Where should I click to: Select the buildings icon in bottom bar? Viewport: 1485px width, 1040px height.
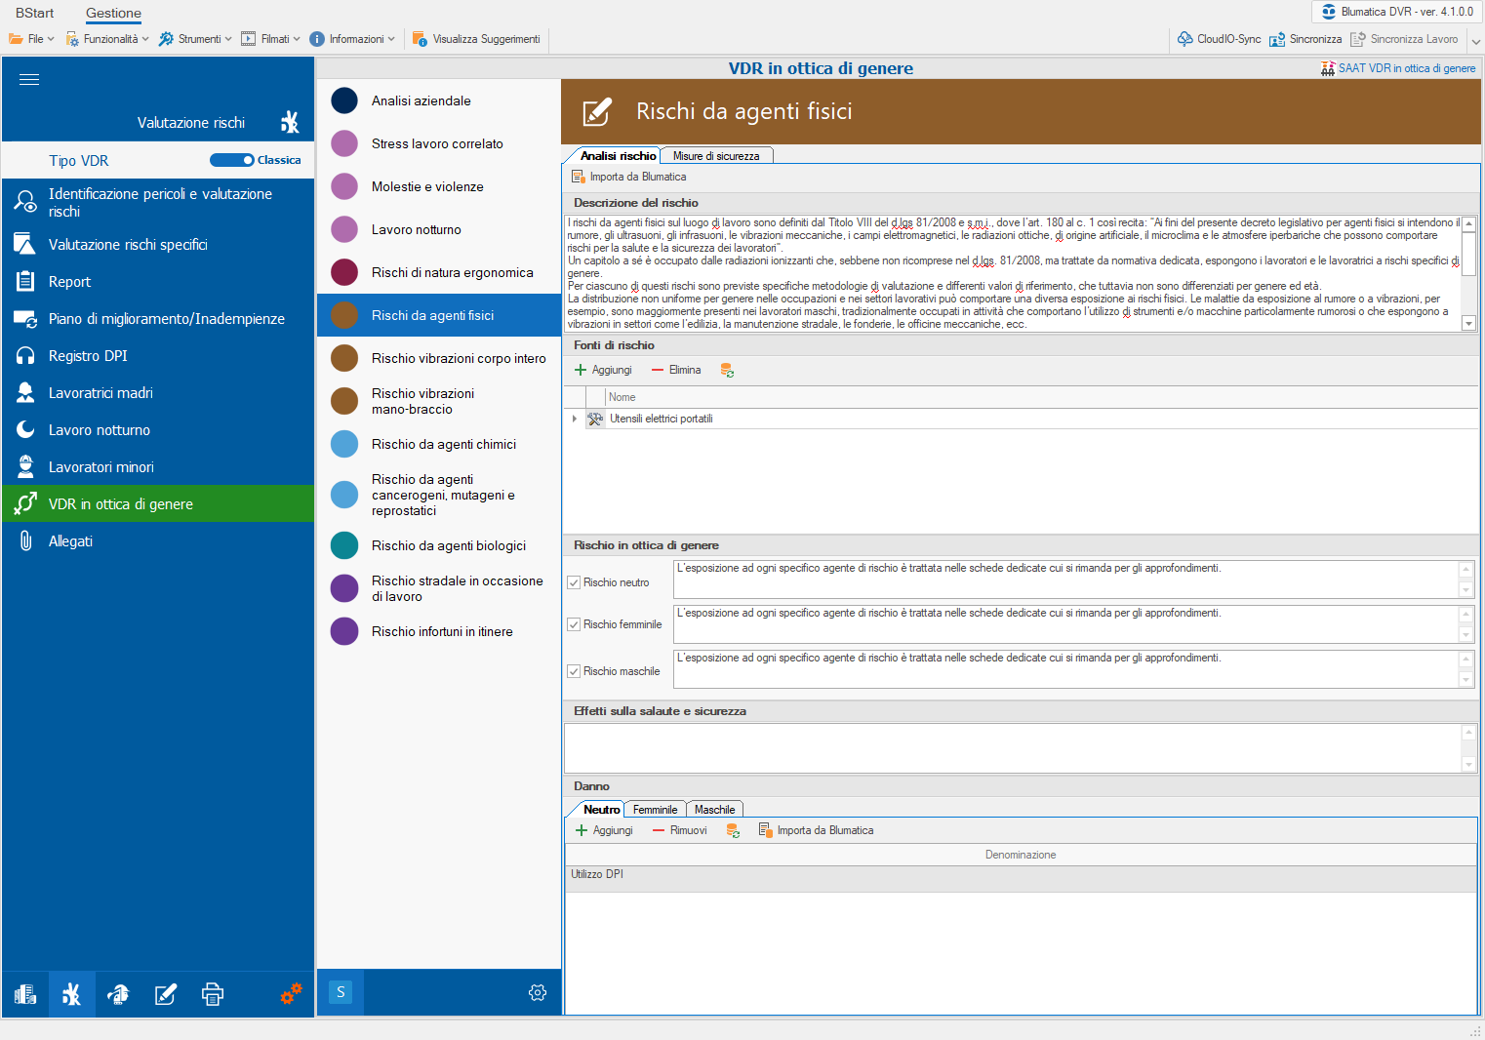pyautogui.click(x=25, y=994)
